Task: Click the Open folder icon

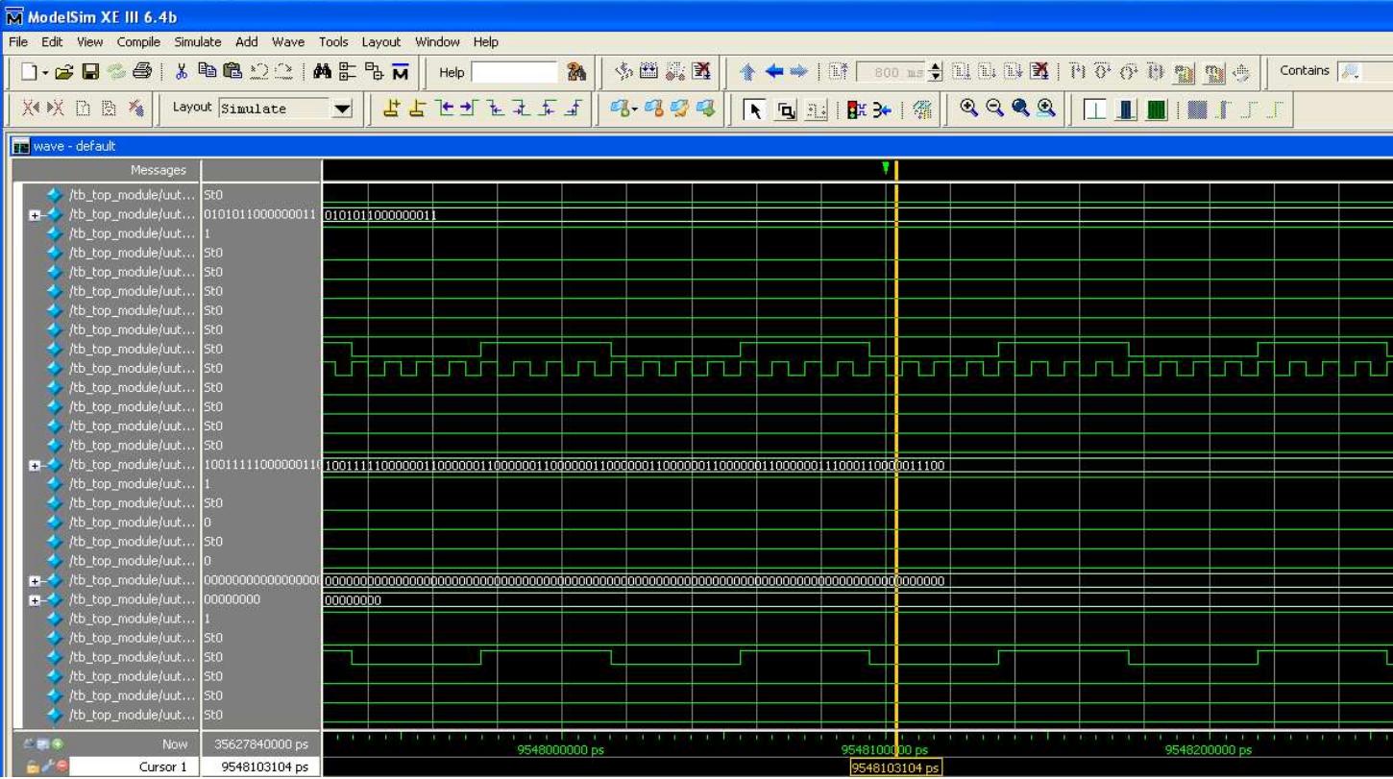Action: [x=63, y=72]
